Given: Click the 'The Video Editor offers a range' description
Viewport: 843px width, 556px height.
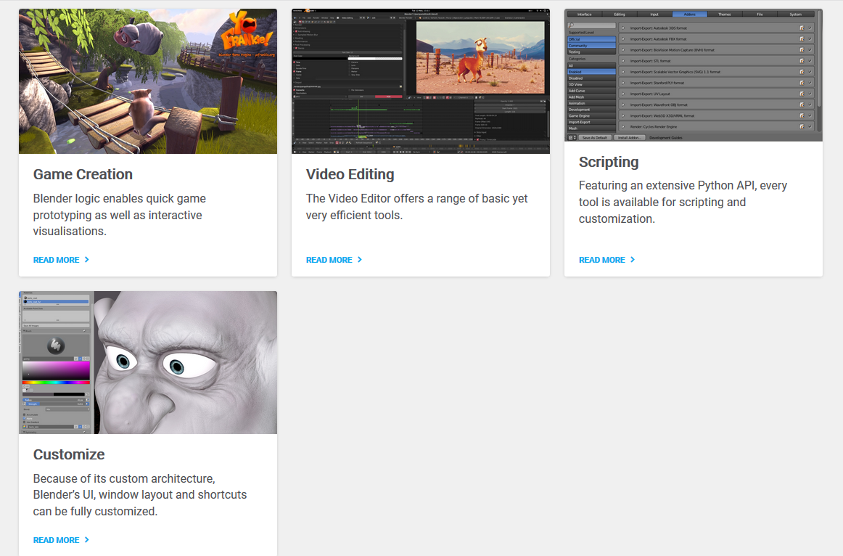Looking at the screenshot, I should (416, 207).
